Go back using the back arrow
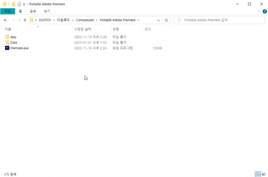Viewport: 268px width, 177px height. click(5, 20)
